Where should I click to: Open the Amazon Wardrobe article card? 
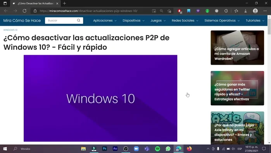point(237,47)
